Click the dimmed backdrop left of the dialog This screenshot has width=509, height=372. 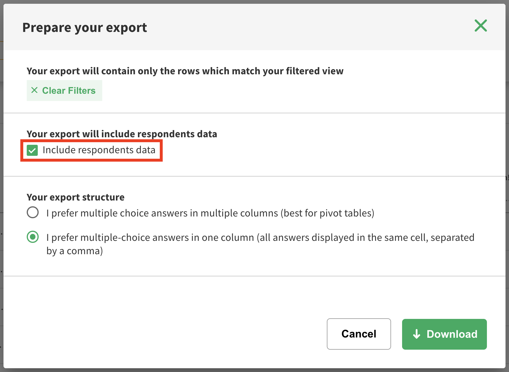tap(1, 174)
